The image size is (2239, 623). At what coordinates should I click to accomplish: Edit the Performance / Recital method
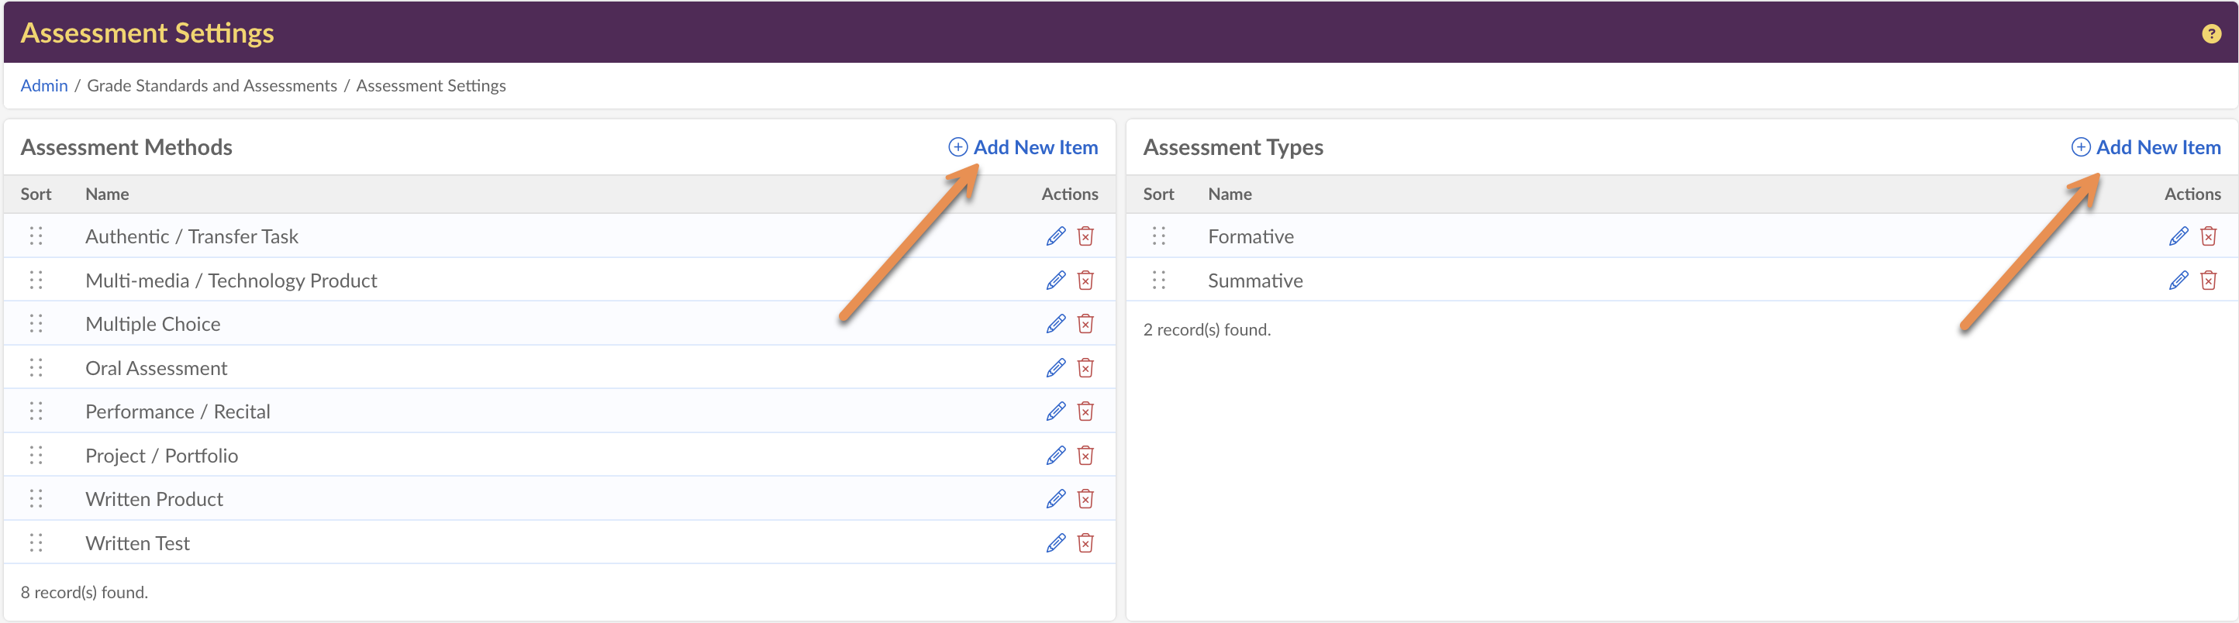pos(1055,412)
